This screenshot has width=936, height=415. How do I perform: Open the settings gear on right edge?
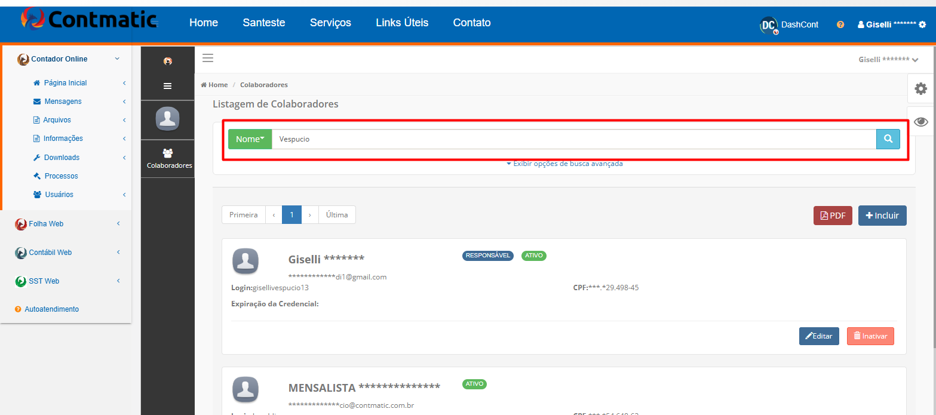[x=921, y=89]
